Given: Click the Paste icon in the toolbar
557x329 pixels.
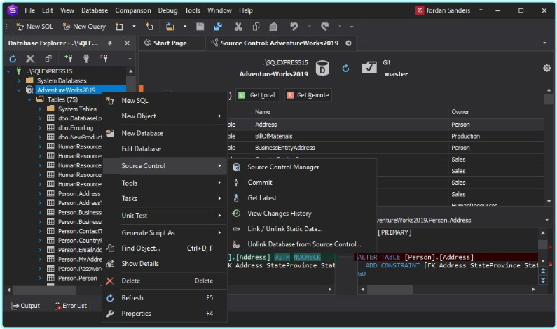Looking at the screenshot, I should point(273,27).
